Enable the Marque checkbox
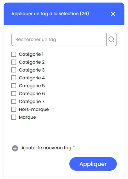128x179 pixels. click(x=14, y=117)
